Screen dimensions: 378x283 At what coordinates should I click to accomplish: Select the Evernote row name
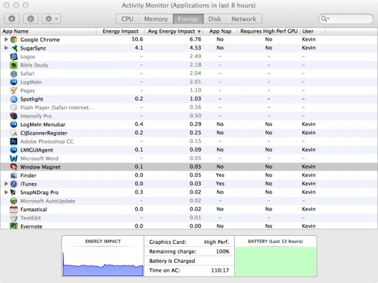pos(31,226)
